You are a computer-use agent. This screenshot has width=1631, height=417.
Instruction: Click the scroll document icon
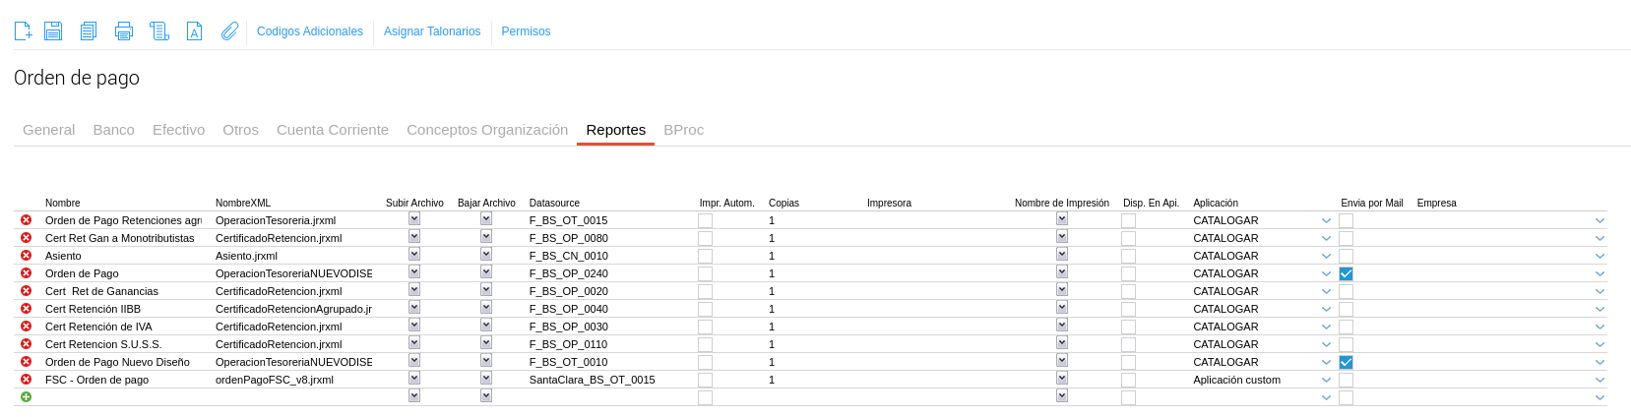click(159, 31)
